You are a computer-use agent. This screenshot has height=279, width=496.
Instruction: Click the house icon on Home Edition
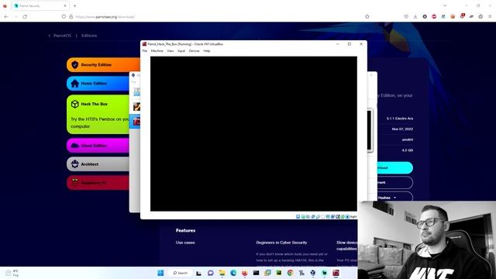click(74, 84)
